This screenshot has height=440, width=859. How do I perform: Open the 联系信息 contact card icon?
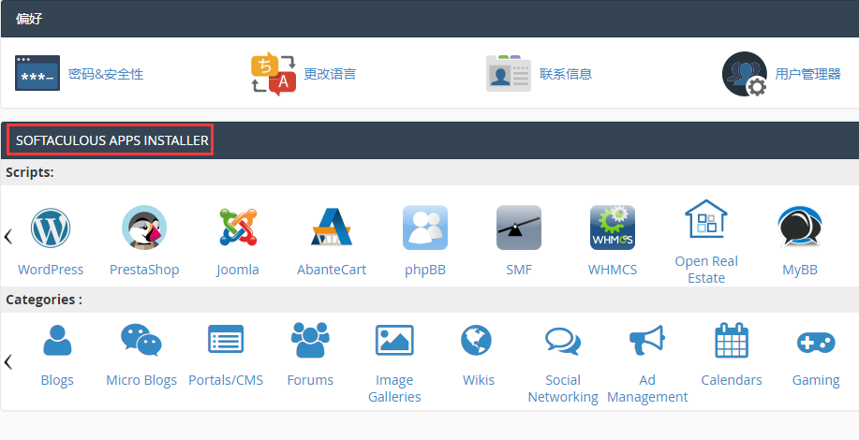[509, 73]
